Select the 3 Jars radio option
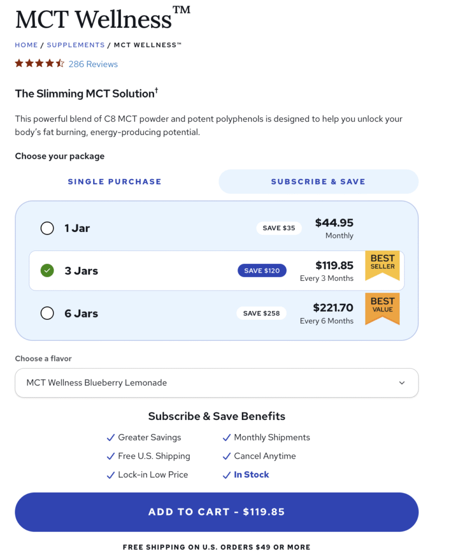 point(47,270)
